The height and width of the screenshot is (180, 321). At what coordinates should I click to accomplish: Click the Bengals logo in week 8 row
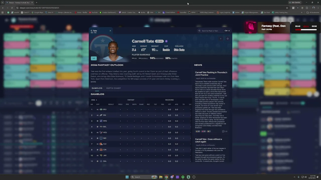tap(101, 150)
